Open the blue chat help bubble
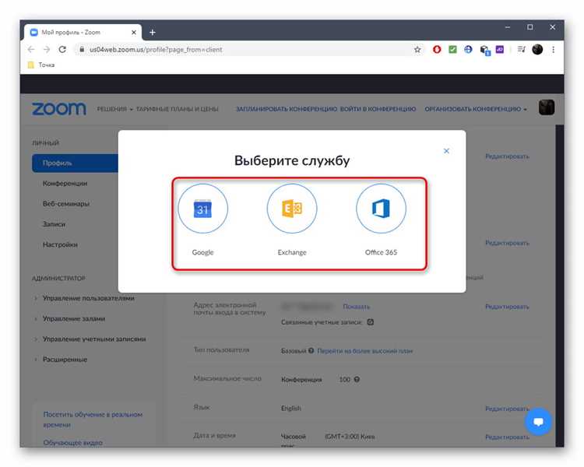This screenshot has height=467, width=584. pyautogui.click(x=538, y=422)
